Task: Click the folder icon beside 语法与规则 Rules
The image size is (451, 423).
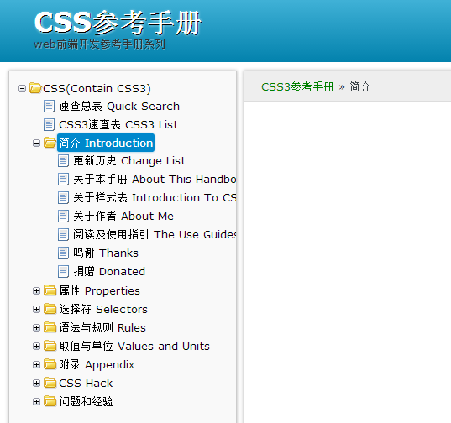Action: [50, 327]
